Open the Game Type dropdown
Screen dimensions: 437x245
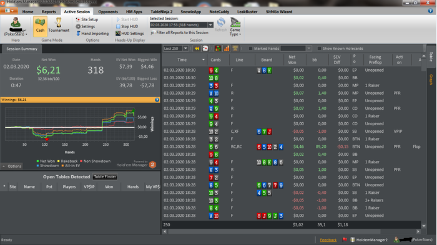coord(235,27)
